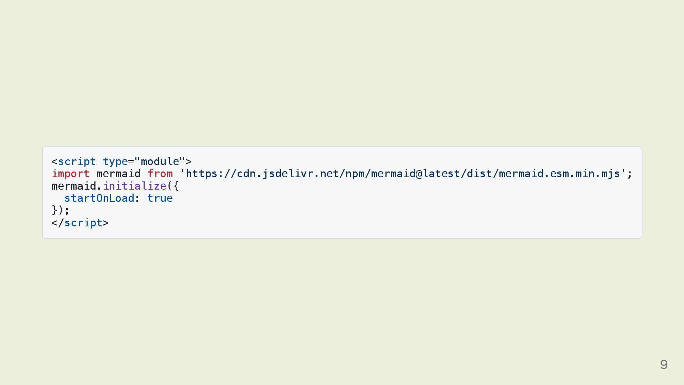The image size is (684, 385).
Task: Click the opening brace after initialize(
Action: tap(176, 186)
